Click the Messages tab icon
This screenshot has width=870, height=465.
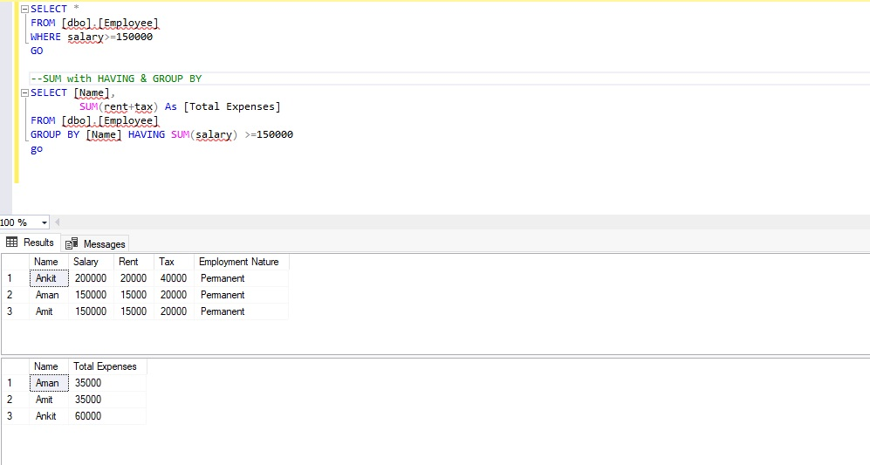point(72,243)
